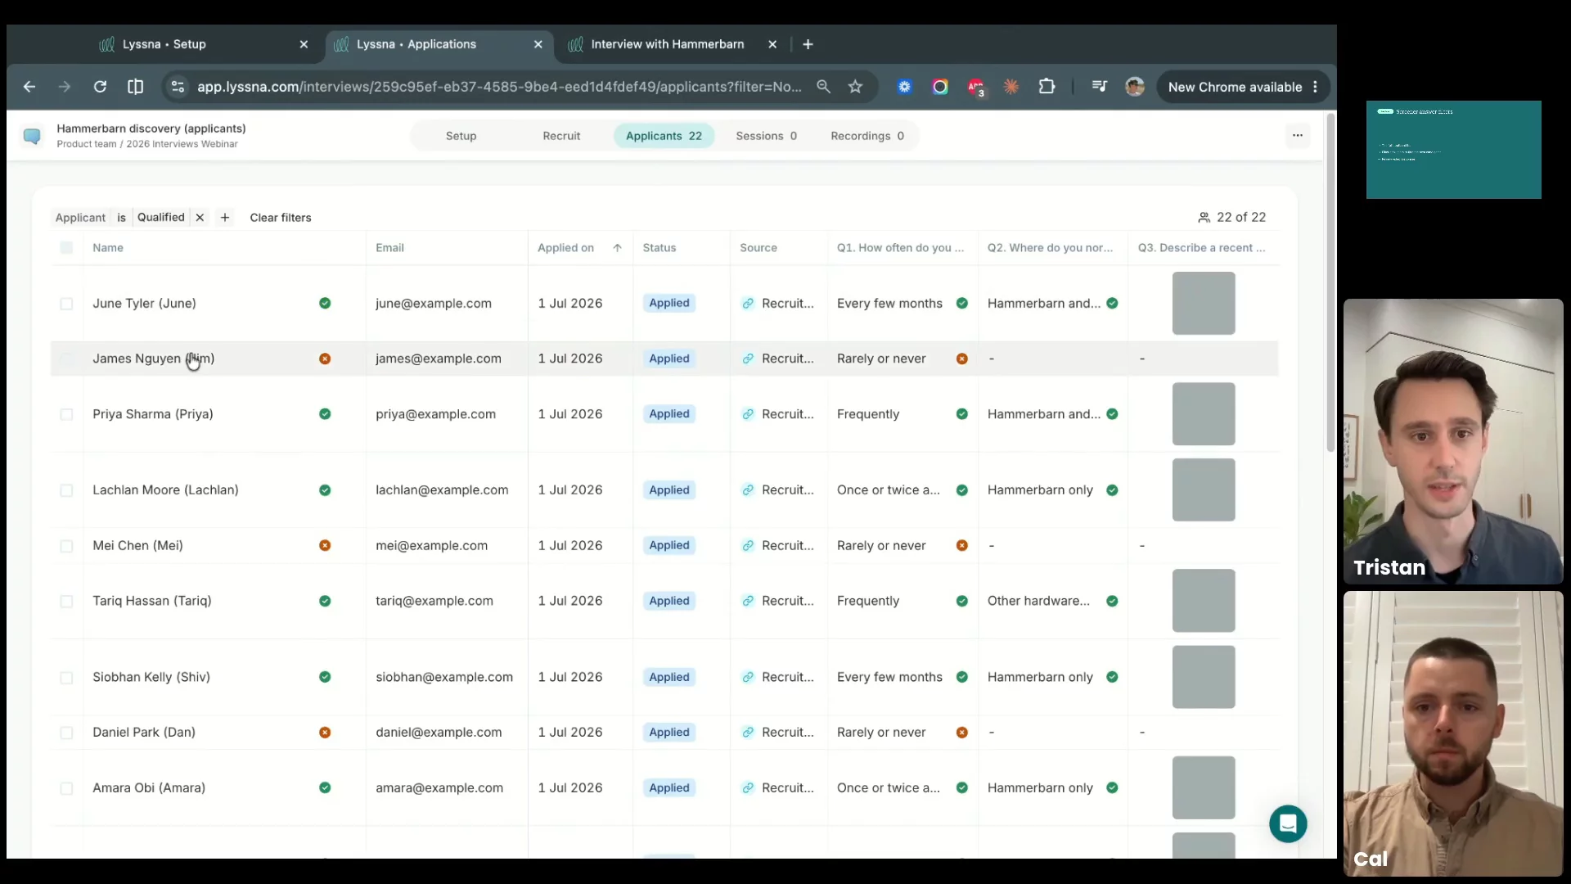
Task: Select Lachlan Moore's row checkbox
Action: pos(66,490)
